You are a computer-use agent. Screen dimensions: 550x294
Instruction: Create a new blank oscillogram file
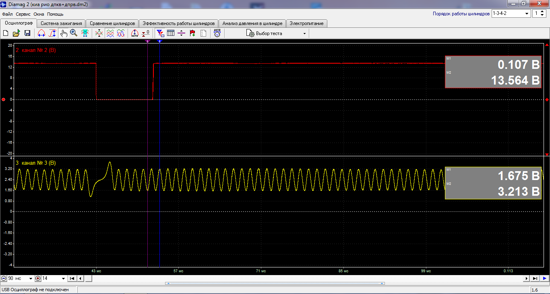pos(6,33)
